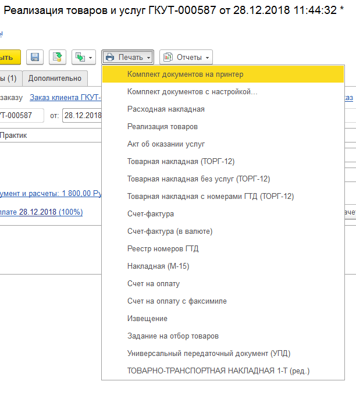Choose Реализация товаров menu entry
This screenshot has height=406, width=356.
[x=223, y=127]
